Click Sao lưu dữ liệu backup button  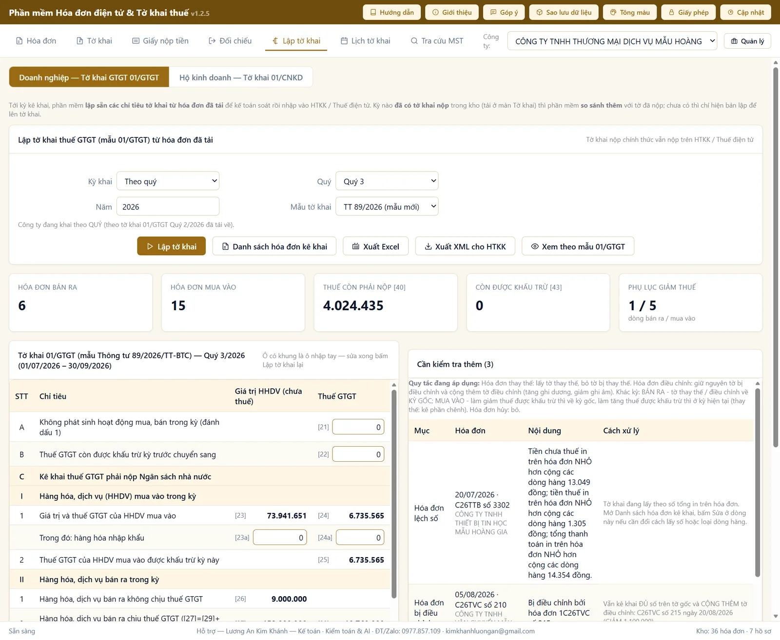tap(564, 12)
